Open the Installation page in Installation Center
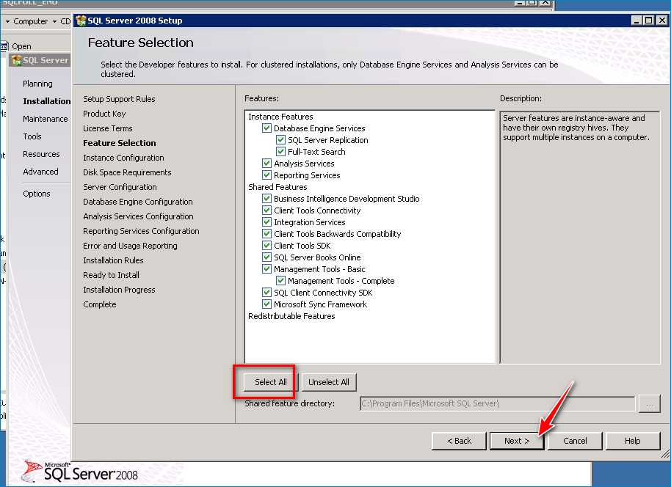671x487 pixels. [x=47, y=101]
